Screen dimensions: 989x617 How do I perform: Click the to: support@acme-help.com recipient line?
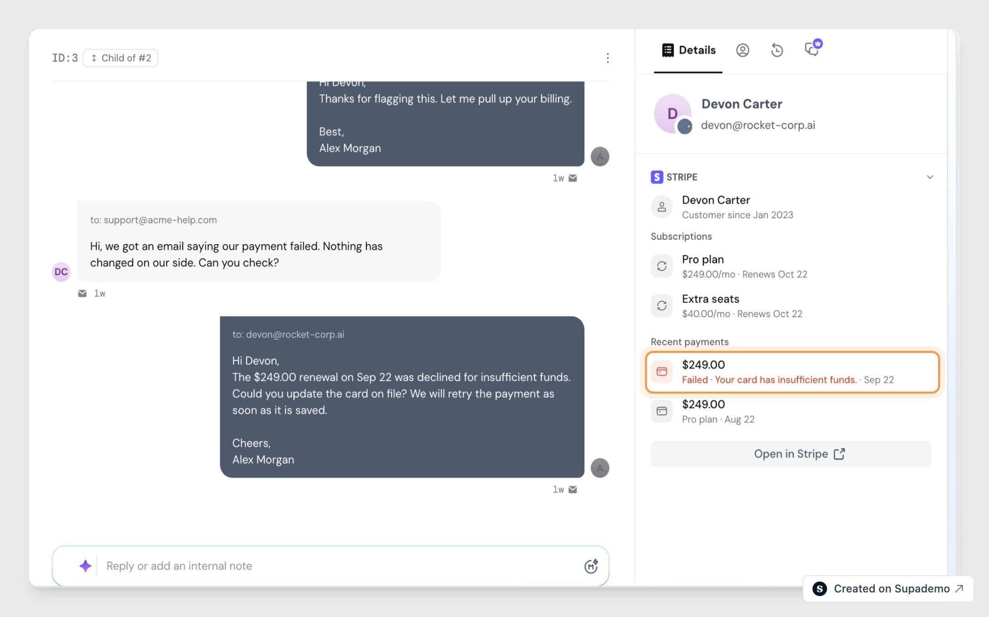click(153, 220)
